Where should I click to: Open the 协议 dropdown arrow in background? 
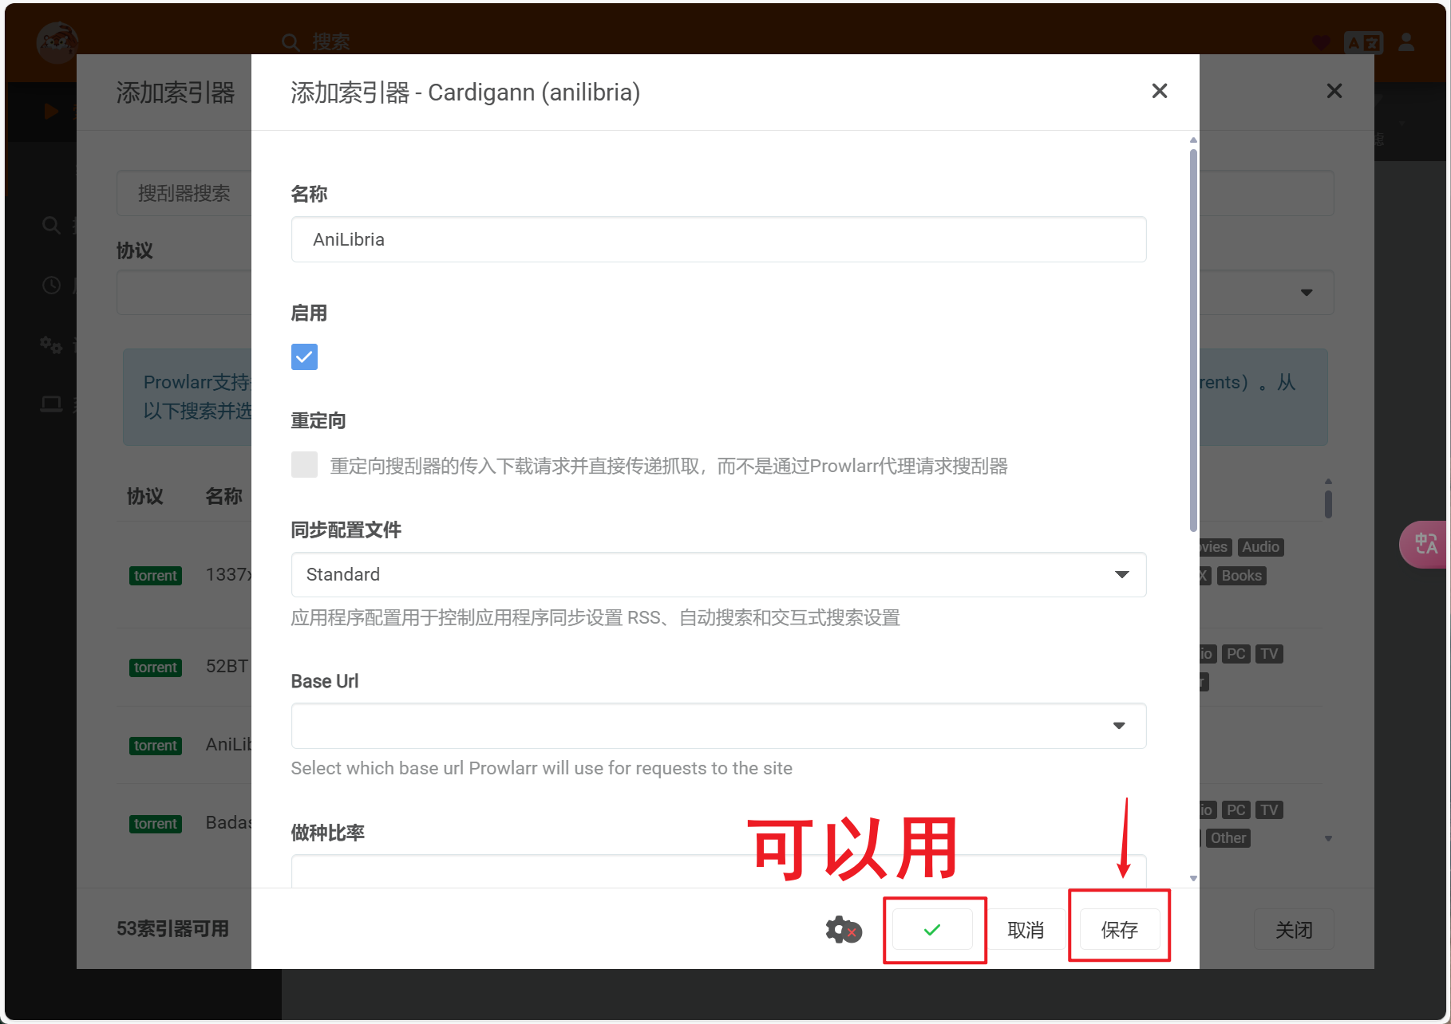coord(1307,293)
